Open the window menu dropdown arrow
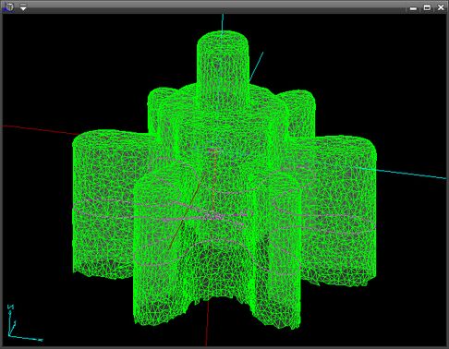 click(23, 7)
